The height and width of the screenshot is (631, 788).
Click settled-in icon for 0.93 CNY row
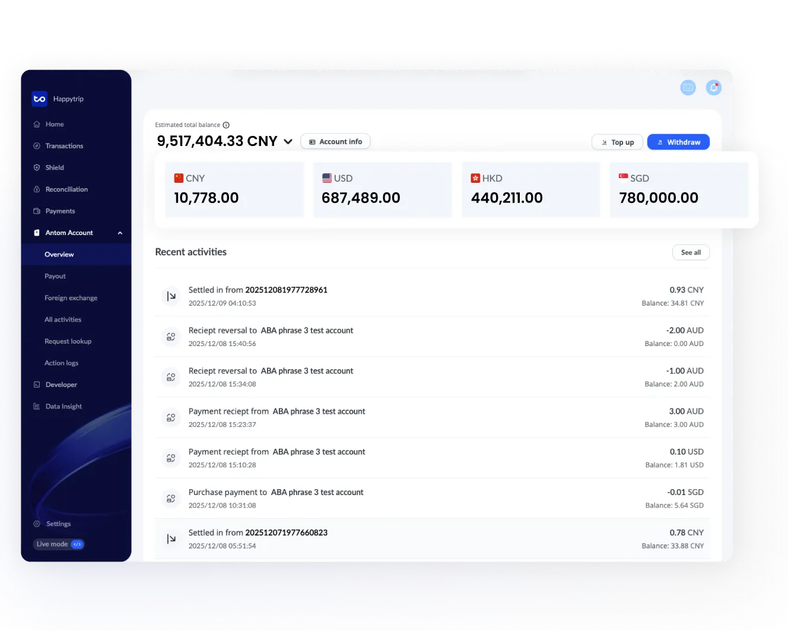click(171, 296)
